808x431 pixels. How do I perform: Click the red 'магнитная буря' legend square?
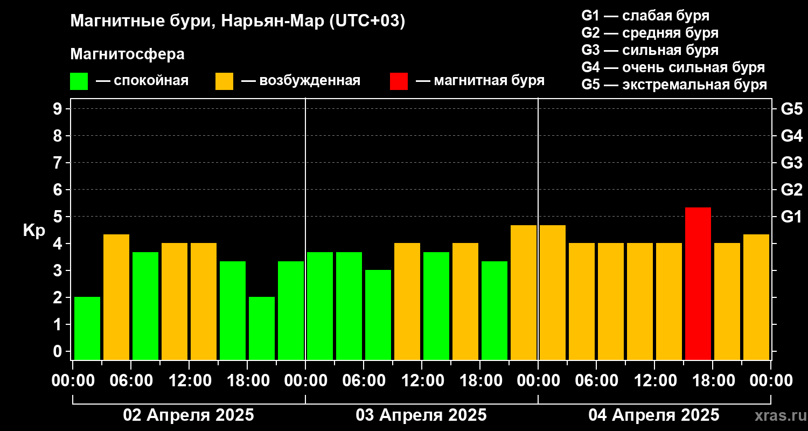coord(399,81)
